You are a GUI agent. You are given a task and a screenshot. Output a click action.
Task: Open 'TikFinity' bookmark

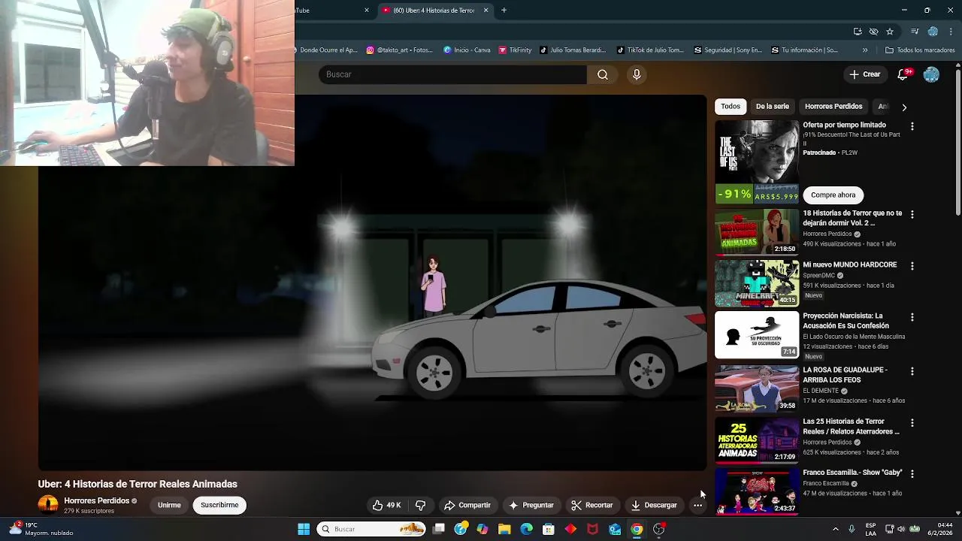click(x=515, y=50)
